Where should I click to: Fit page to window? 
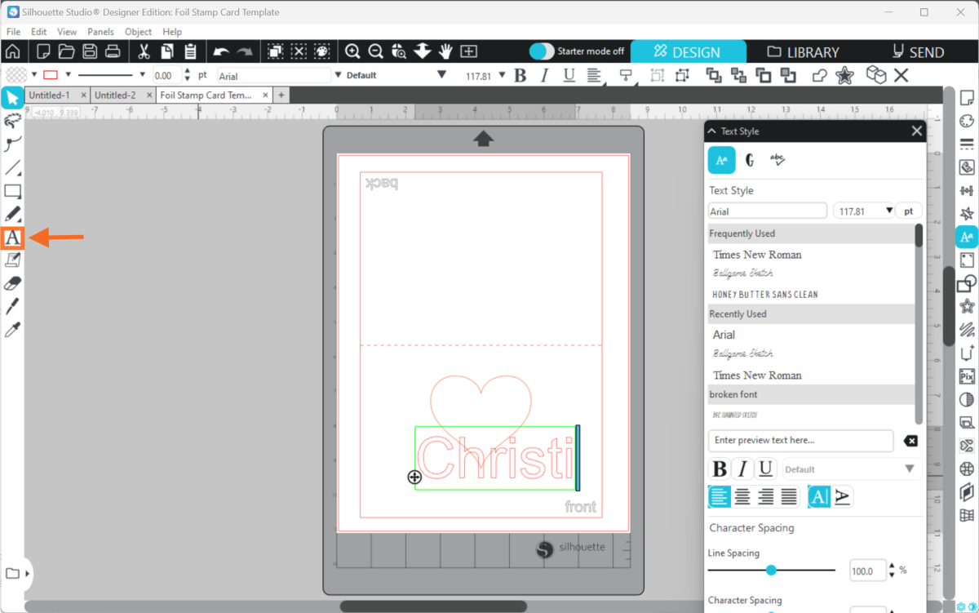tap(468, 51)
